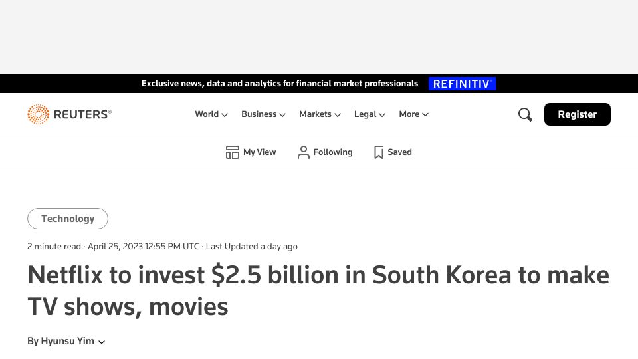Open the Markets nav item

[x=320, y=114]
